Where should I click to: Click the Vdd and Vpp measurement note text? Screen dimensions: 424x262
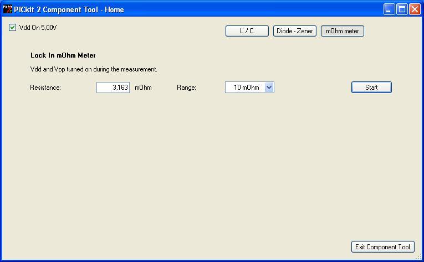[94, 69]
